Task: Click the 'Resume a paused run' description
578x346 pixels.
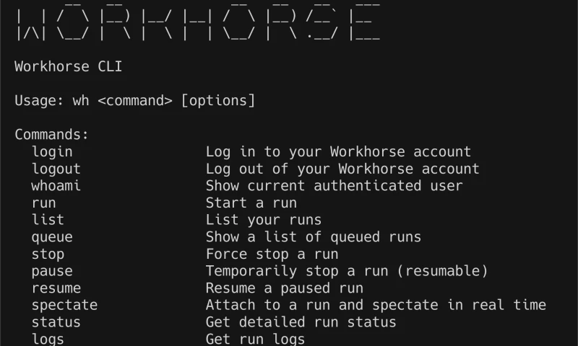Action: [284, 288]
